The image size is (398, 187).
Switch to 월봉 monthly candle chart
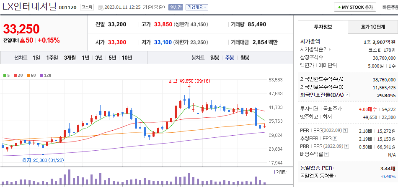245,58
